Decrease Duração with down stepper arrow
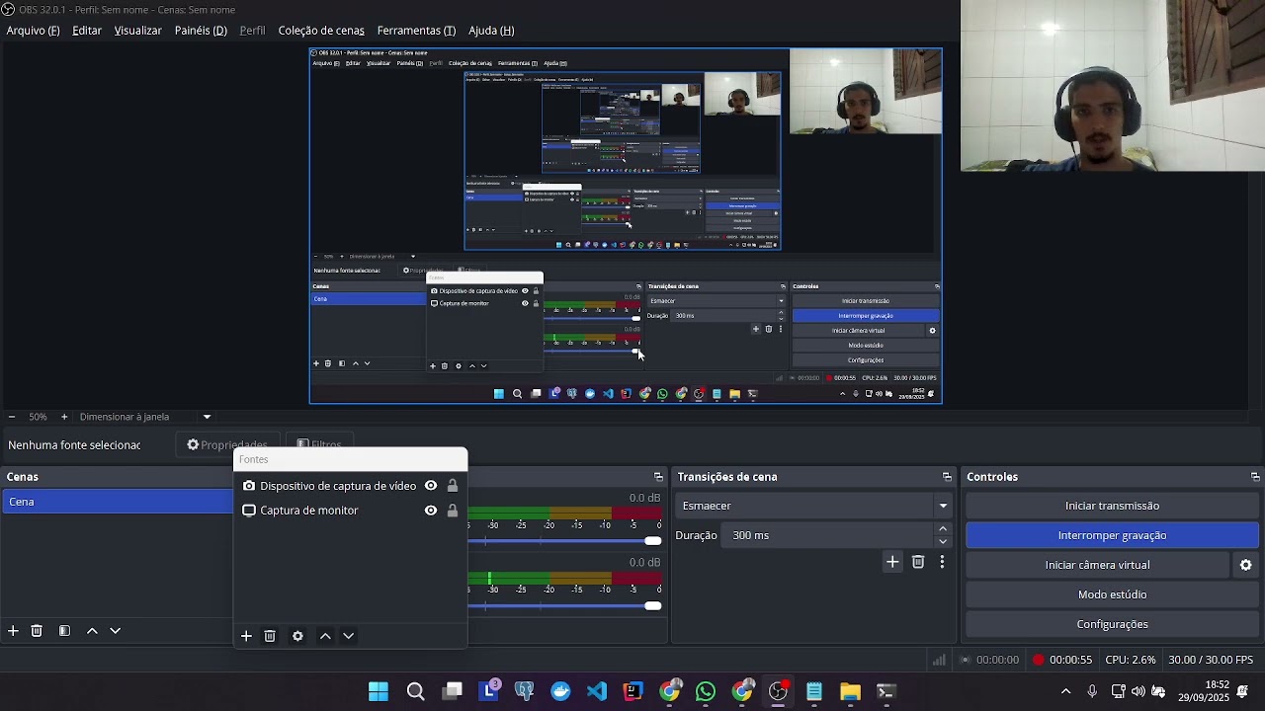Image resolution: width=1265 pixels, height=711 pixels. 943,541
